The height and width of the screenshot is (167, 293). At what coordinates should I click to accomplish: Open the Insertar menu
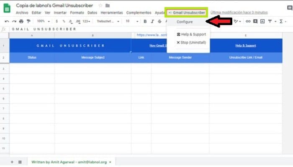tap(60, 13)
